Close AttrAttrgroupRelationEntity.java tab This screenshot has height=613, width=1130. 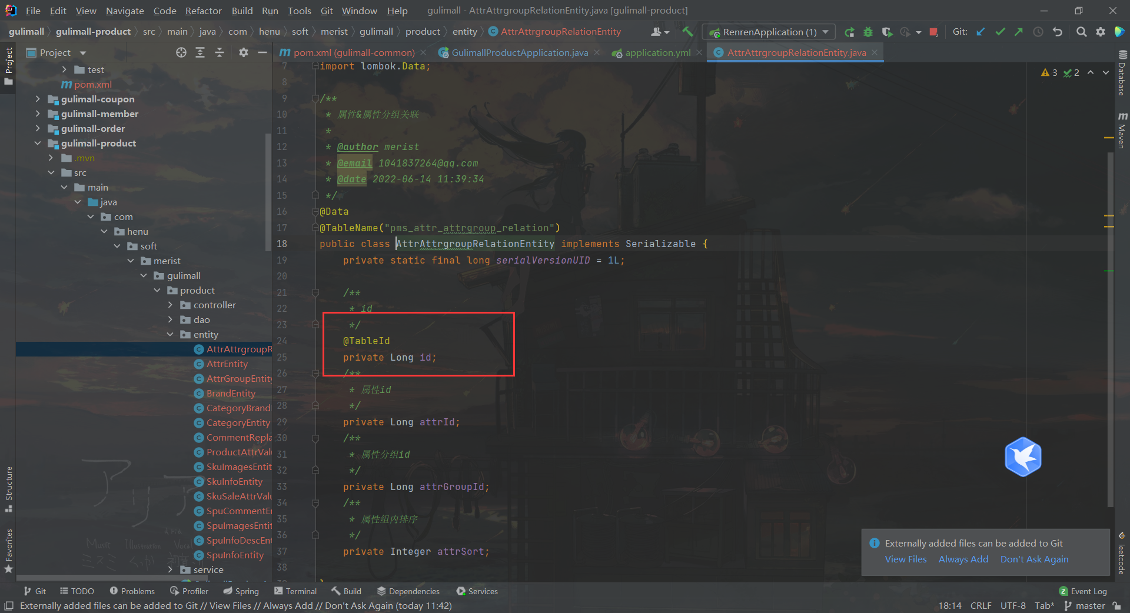tap(875, 52)
